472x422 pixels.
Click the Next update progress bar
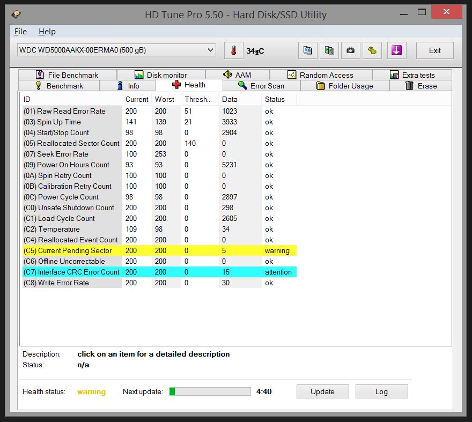(x=210, y=391)
